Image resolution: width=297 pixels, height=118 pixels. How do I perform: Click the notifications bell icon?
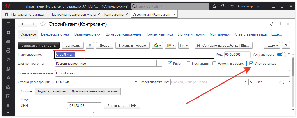[x=214, y=6]
